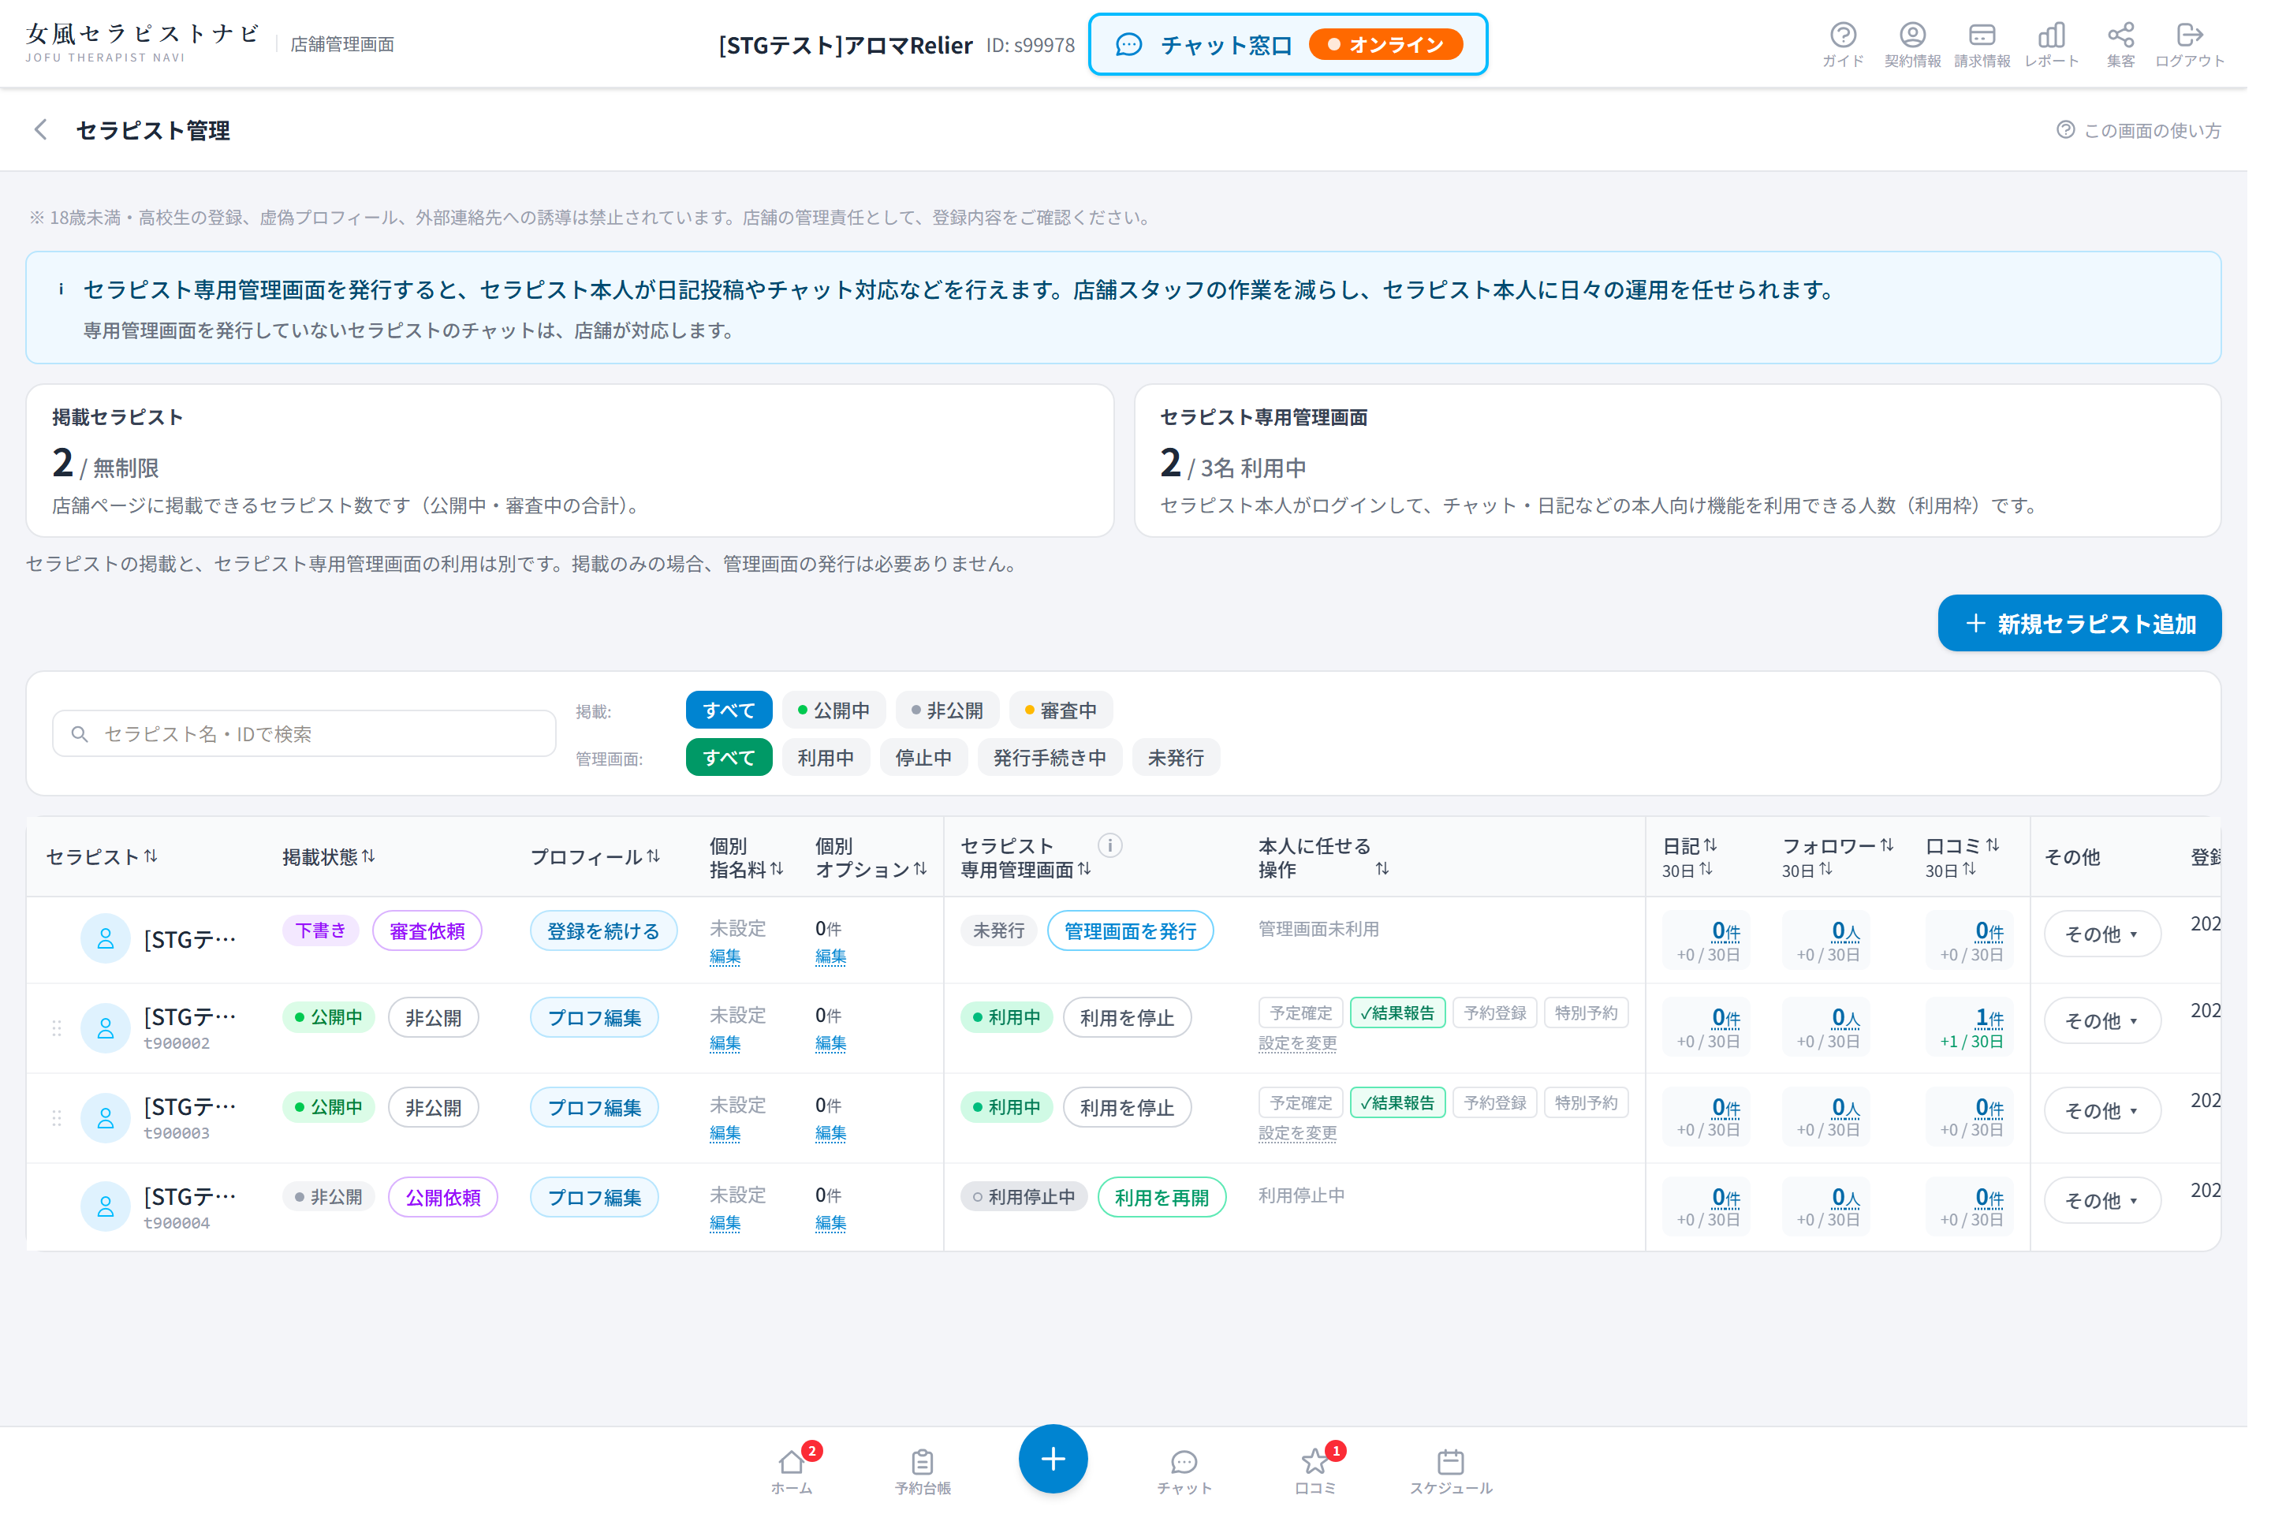This screenshot has width=2271, height=1514.
Task: Focus the セラピスト名・ID search field
Action: click(x=307, y=741)
